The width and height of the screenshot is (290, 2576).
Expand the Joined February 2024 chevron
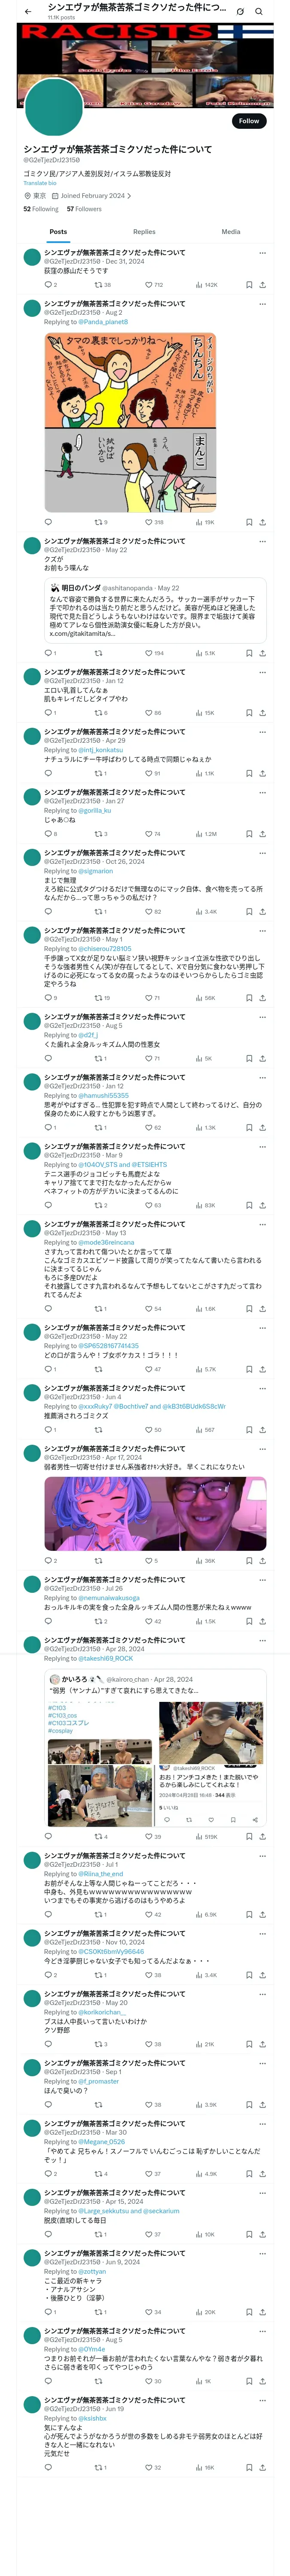(129, 196)
